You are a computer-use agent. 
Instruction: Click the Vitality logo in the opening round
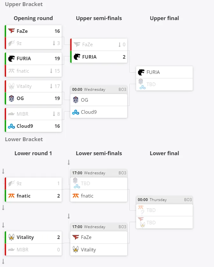click(11, 86)
